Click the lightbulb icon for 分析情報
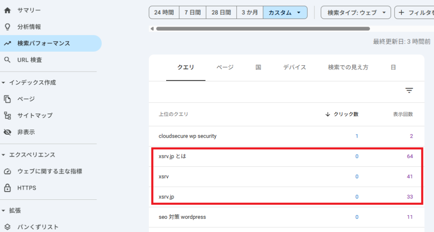The image size is (434, 232). [7, 27]
